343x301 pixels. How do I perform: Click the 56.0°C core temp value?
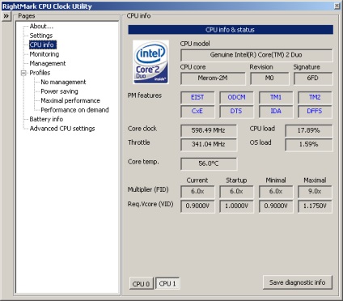coord(209,163)
